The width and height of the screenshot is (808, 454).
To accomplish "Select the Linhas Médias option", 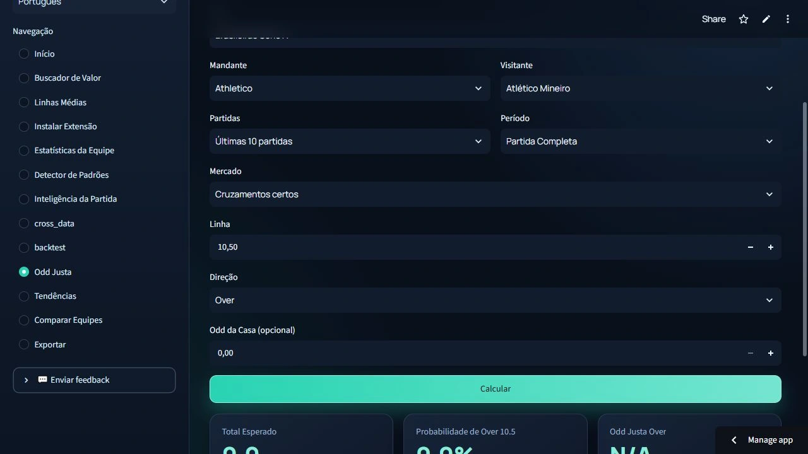I will click(x=52, y=102).
